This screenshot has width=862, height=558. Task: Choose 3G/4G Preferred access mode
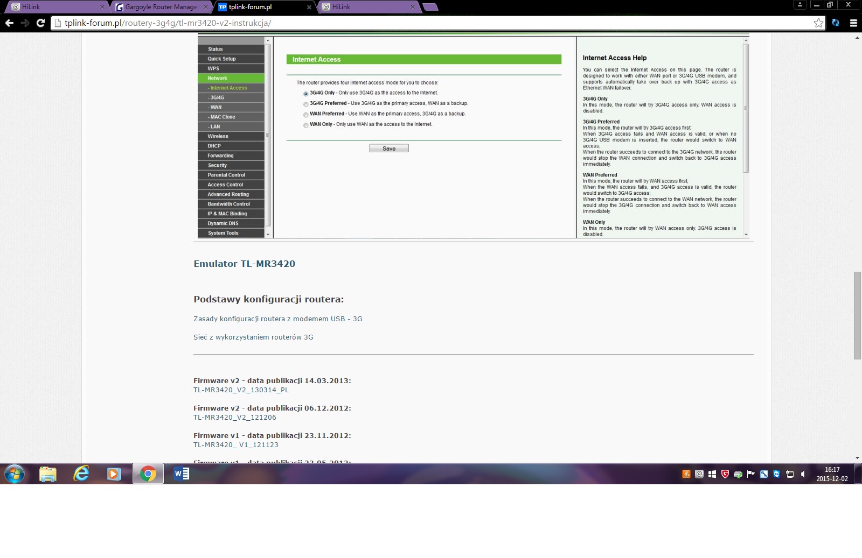click(x=306, y=104)
